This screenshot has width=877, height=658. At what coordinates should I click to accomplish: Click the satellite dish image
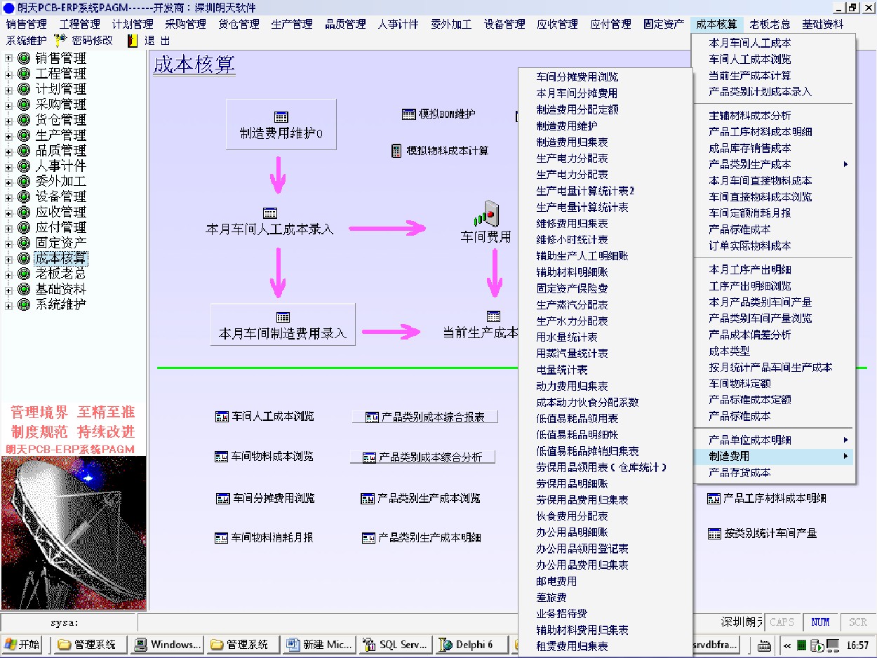[74, 533]
